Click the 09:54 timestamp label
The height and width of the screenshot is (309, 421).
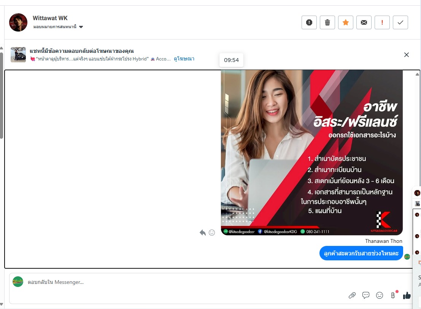pos(232,60)
